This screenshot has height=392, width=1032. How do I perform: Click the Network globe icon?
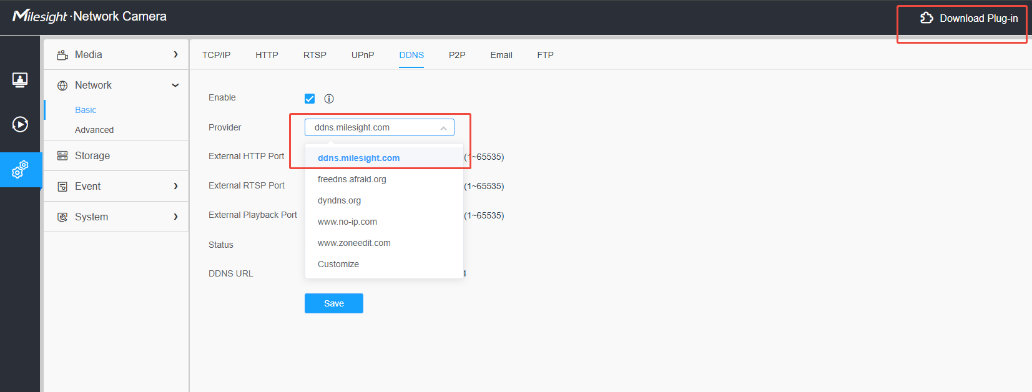point(62,86)
